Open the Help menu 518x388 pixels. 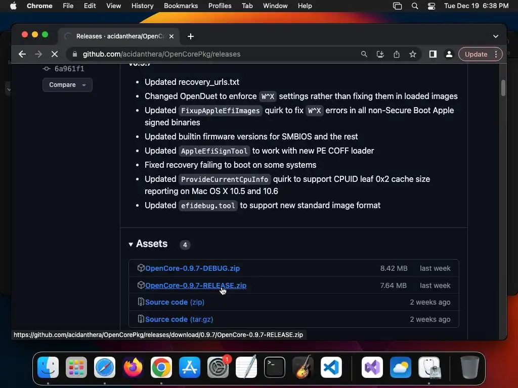[x=305, y=6]
